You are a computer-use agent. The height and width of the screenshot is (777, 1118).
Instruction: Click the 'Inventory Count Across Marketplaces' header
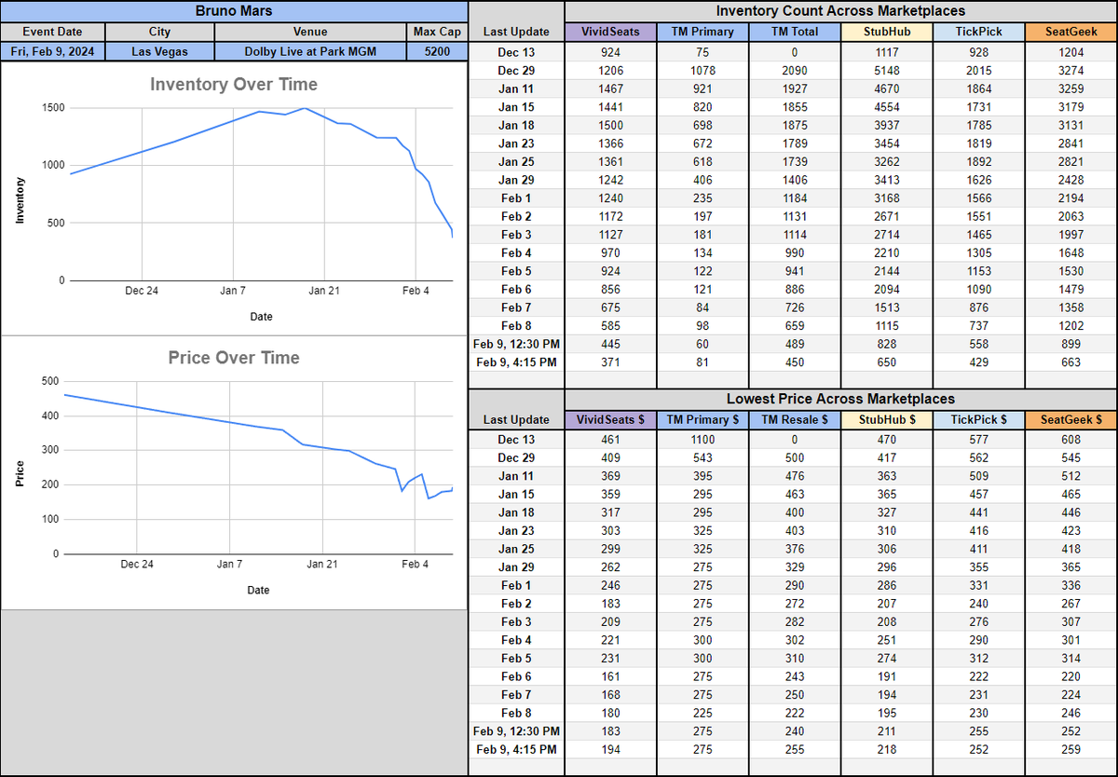tap(840, 11)
